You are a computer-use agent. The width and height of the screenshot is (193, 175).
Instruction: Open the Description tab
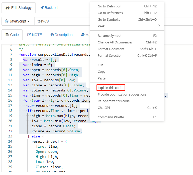click(62, 35)
